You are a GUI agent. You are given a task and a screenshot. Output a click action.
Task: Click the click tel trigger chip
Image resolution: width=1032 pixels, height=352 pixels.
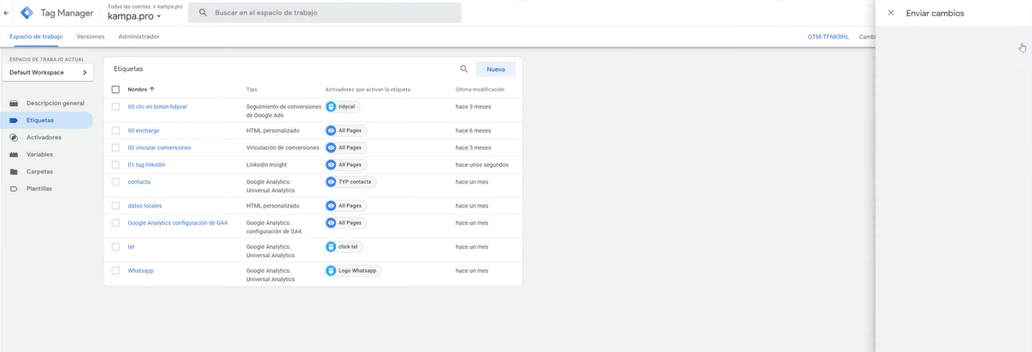coord(345,247)
